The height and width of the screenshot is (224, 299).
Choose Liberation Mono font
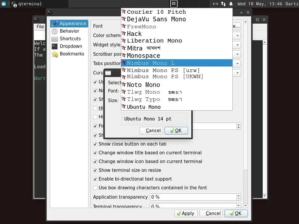point(177,41)
